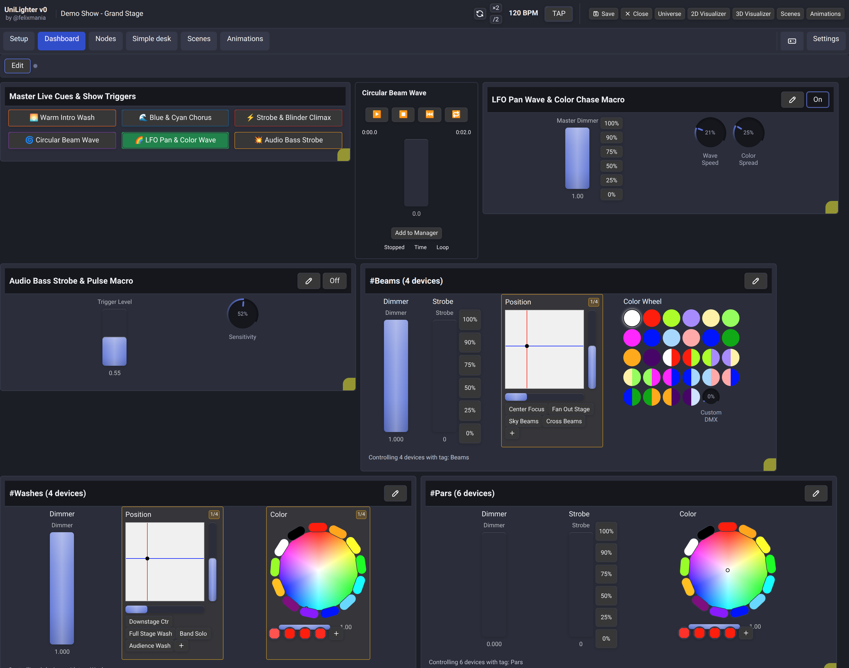
Task: Click the Beams Dimmer fader
Action: 396,376
